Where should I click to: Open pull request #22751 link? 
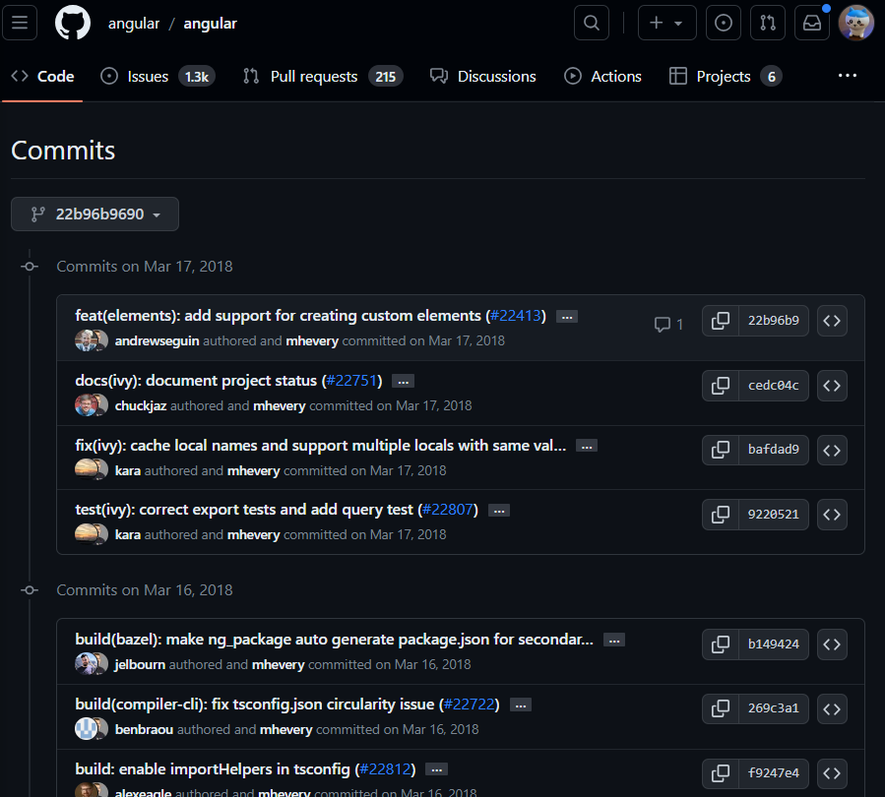tap(351, 380)
